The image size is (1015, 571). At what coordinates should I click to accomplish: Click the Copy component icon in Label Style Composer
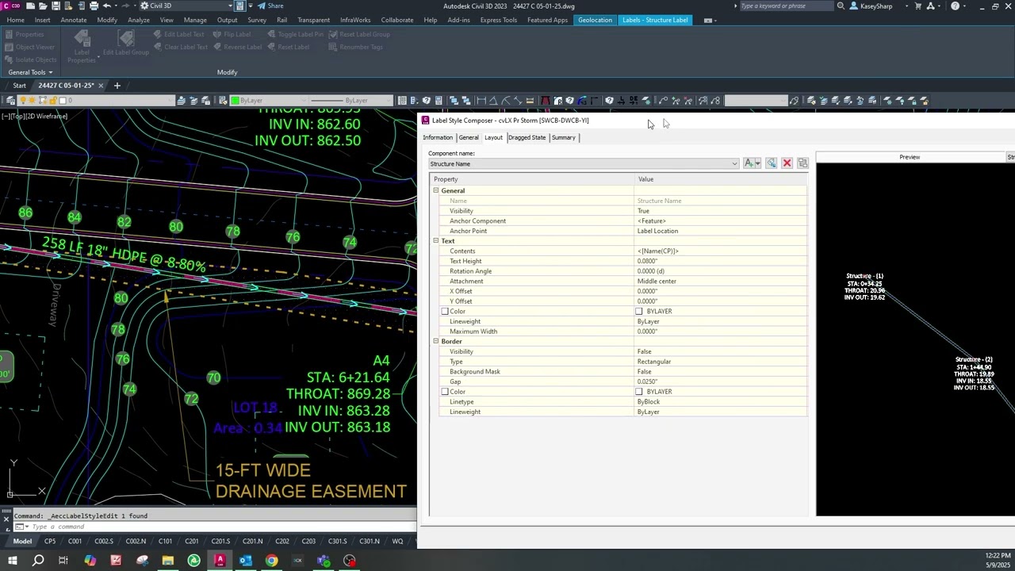point(772,163)
